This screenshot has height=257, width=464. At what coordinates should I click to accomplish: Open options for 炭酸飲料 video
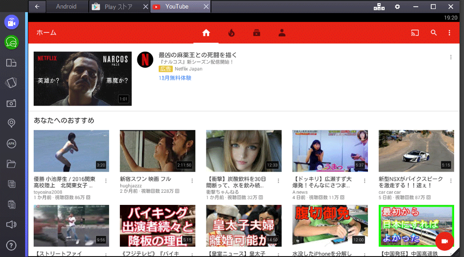tap(278, 181)
